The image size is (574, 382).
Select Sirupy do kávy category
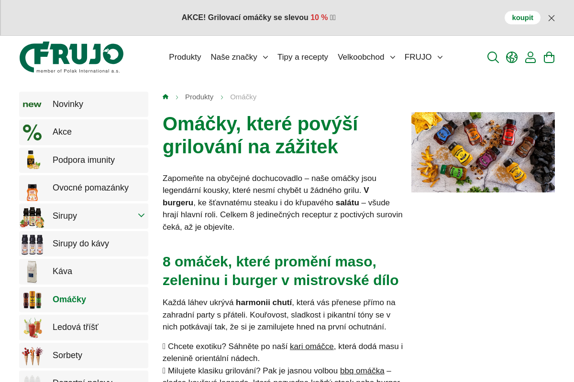click(84, 244)
